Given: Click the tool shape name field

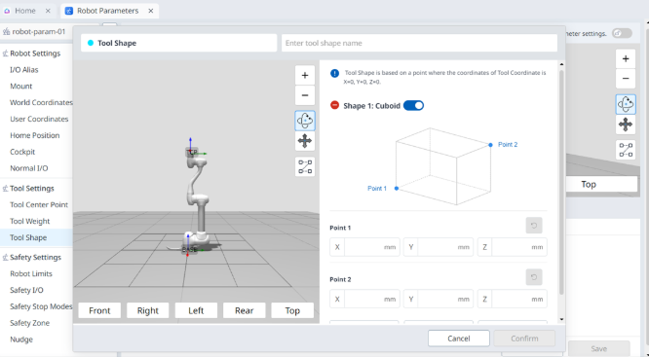Looking at the screenshot, I should click(x=419, y=43).
